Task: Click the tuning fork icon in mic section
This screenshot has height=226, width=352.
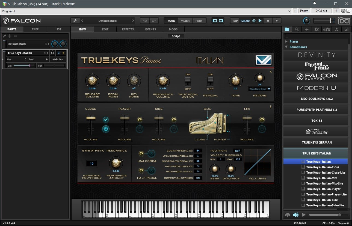Action: [271, 107]
